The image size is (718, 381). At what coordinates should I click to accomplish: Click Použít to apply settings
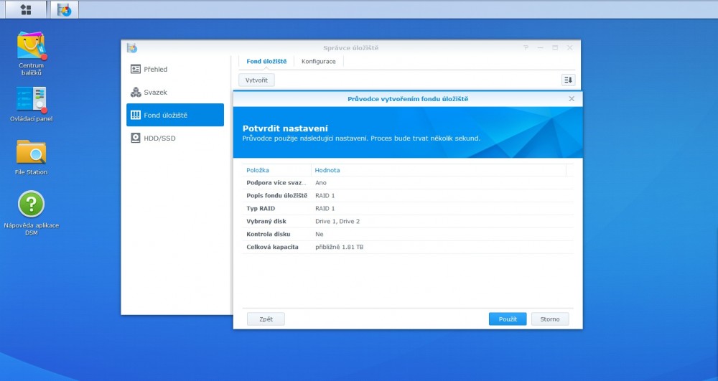point(508,319)
